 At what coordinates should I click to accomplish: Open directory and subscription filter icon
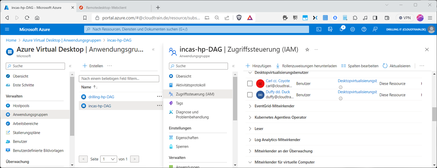330,29
